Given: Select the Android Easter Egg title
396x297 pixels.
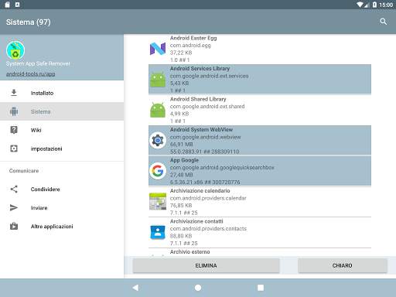Looking at the screenshot, I should [x=193, y=38].
